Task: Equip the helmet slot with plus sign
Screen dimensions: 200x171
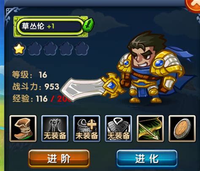Action: 86,129
